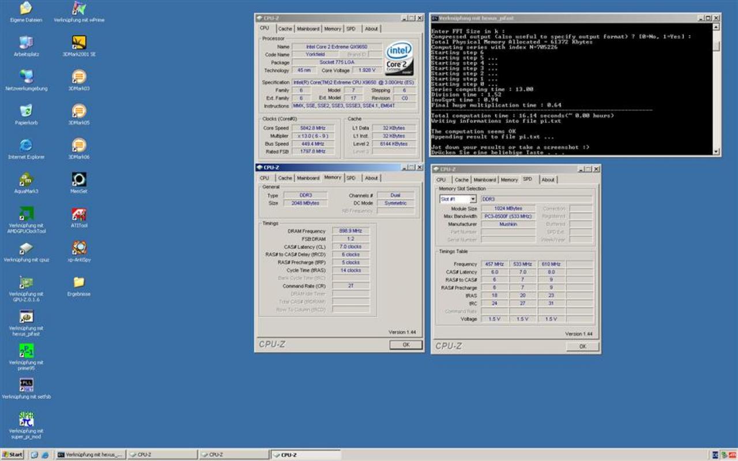Start 3DMark2001 SE from the desktop
The width and height of the screenshot is (738, 461).
pyautogui.click(x=79, y=43)
